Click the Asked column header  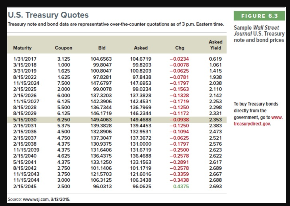(141, 48)
